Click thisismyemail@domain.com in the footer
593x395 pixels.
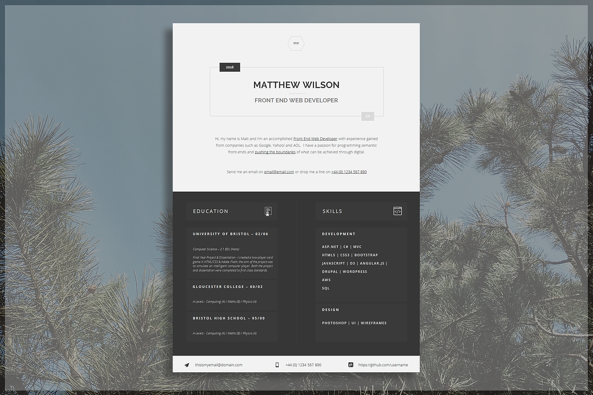(219, 365)
